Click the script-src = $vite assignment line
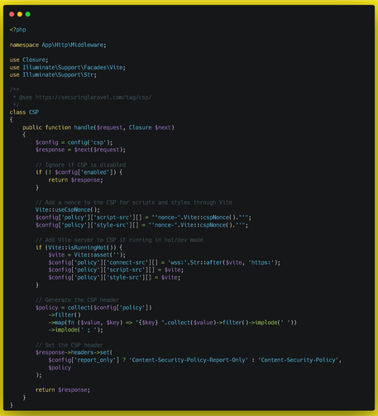The width and height of the screenshot is (378, 416). (x=116, y=270)
